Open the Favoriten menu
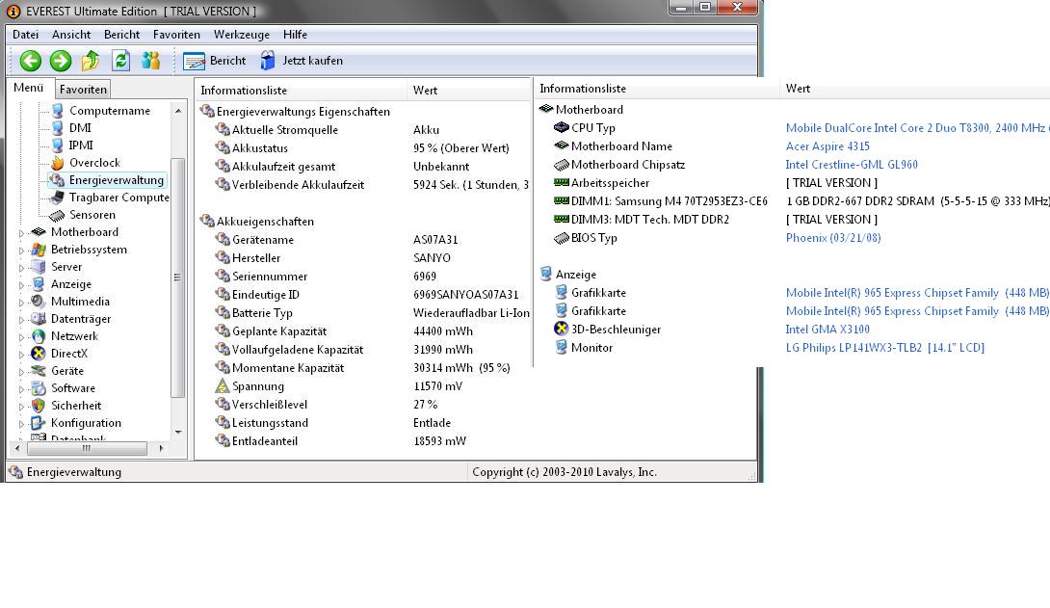 click(x=176, y=34)
